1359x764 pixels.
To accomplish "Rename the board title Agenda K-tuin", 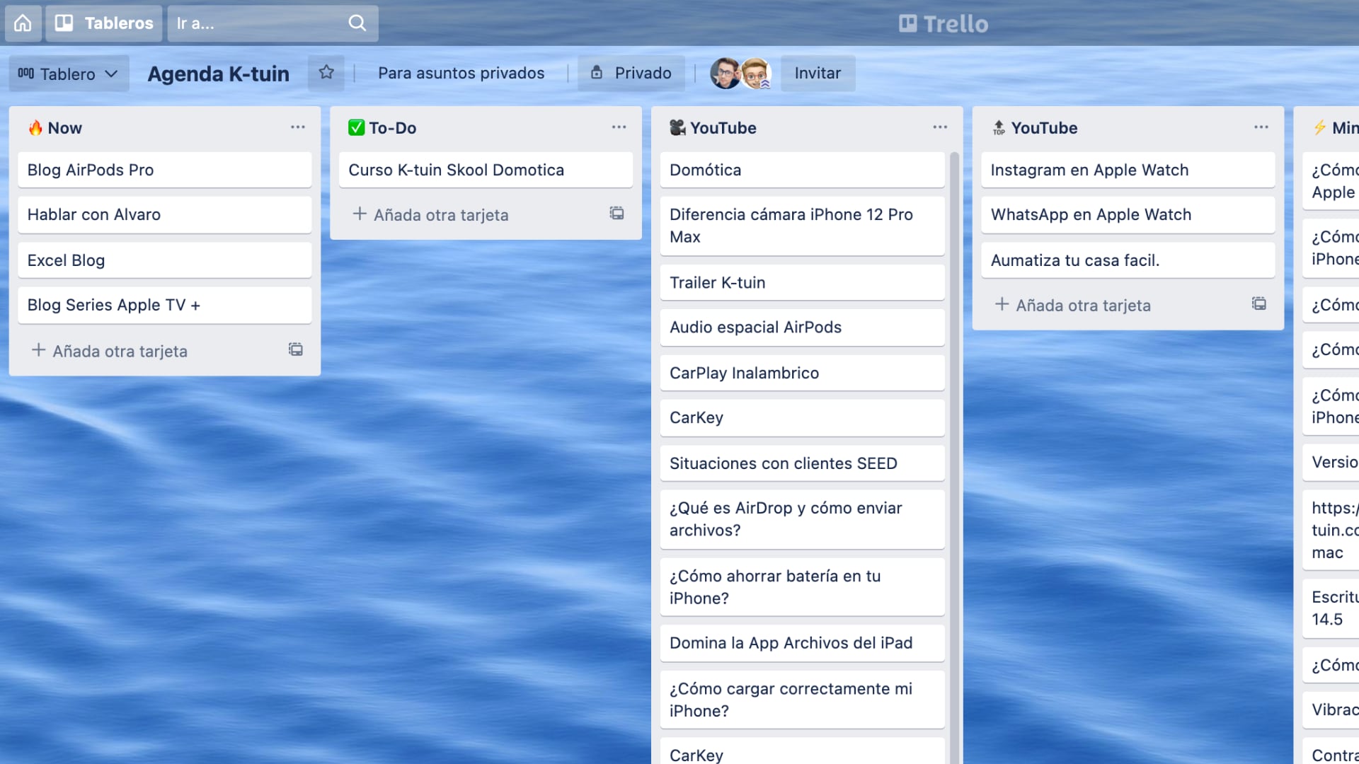I will point(218,74).
